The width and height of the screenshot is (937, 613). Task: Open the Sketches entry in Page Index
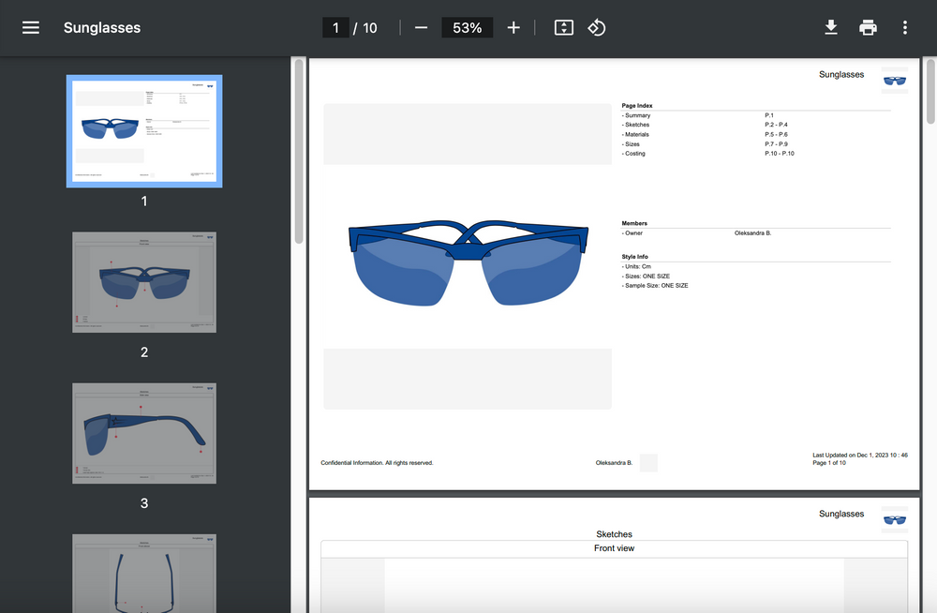point(636,124)
